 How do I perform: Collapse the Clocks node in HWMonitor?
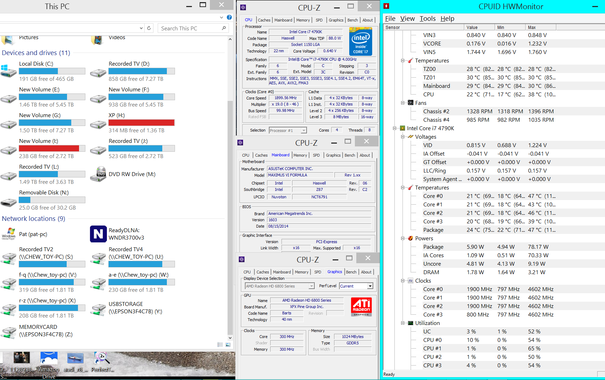click(x=403, y=281)
